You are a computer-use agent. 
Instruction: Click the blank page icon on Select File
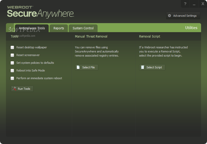point(78,67)
